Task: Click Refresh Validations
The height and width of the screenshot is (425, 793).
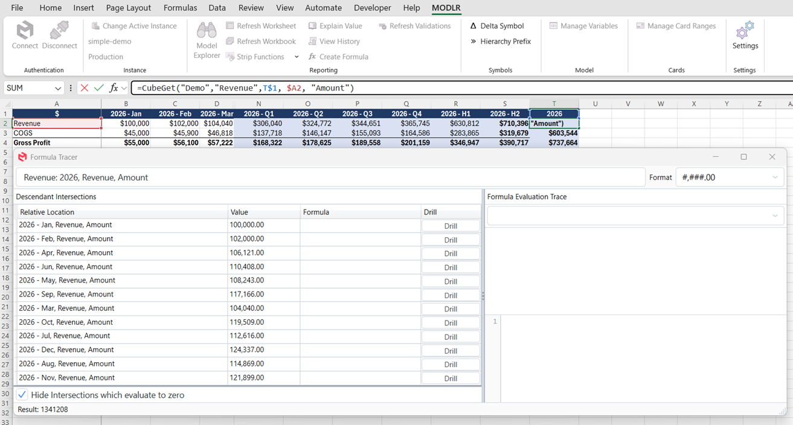Action: 415,26
